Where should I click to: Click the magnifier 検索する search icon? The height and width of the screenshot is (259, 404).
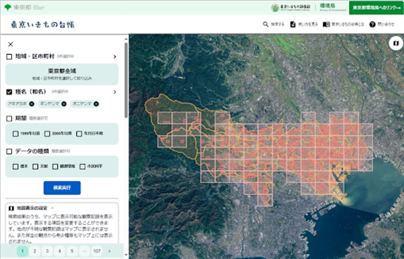[266, 24]
